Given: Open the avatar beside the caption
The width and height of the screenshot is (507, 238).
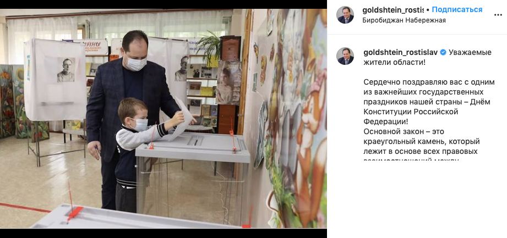Looking at the screenshot, I should (x=345, y=56).
